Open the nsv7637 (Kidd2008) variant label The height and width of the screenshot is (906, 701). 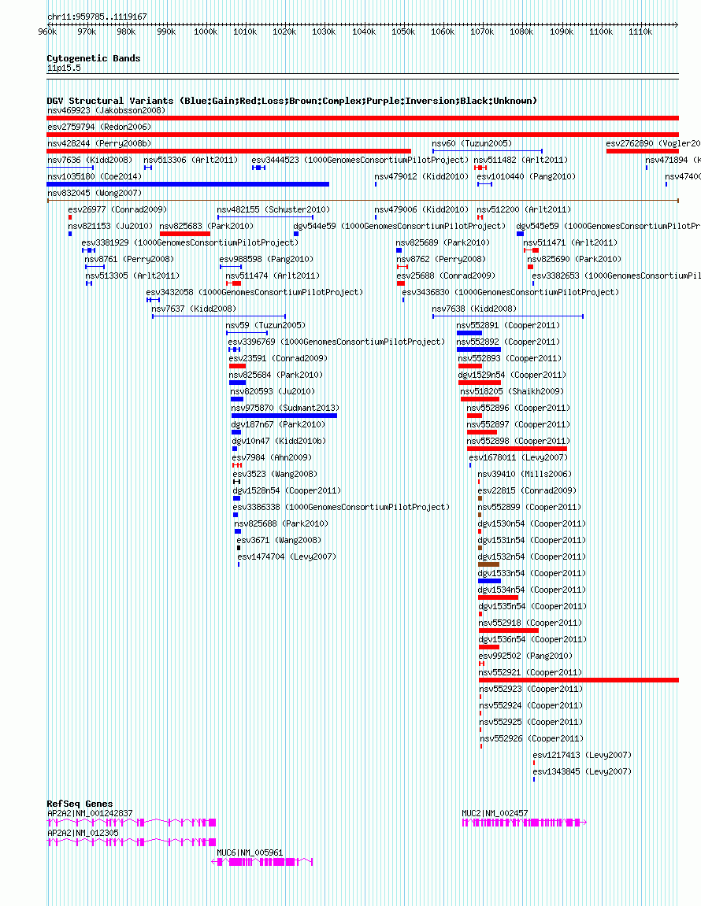point(194,309)
